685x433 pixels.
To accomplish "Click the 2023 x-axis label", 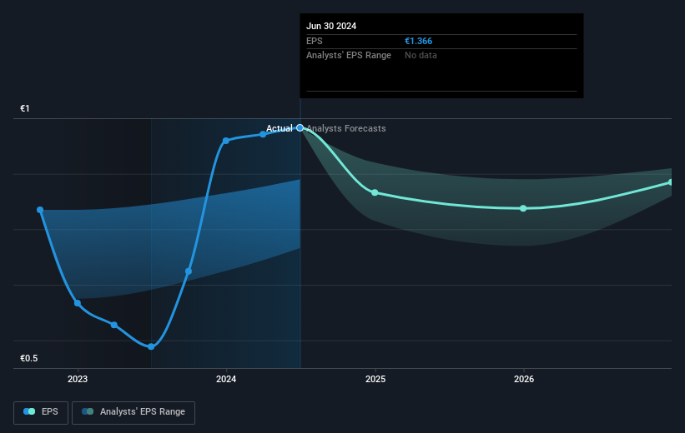I will pos(78,379).
